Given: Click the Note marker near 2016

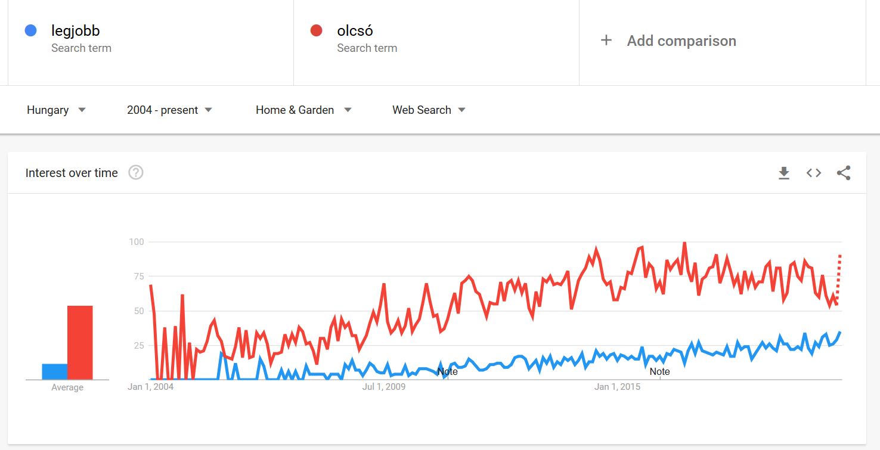Looking at the screenshot, I should pyautogui.click(x=660, y=372).
